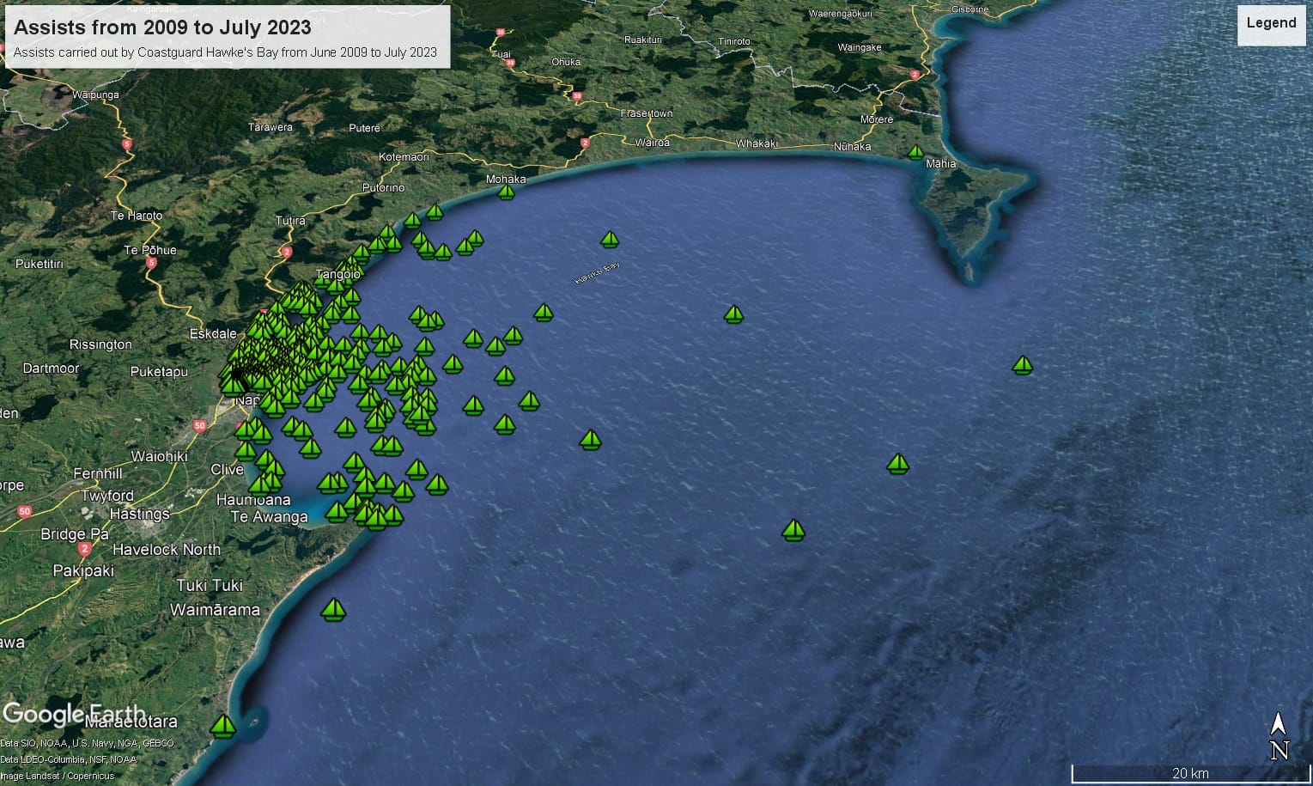Click the highway 5 shield below Te Pōhue
1313x786 pixels.
152,264
